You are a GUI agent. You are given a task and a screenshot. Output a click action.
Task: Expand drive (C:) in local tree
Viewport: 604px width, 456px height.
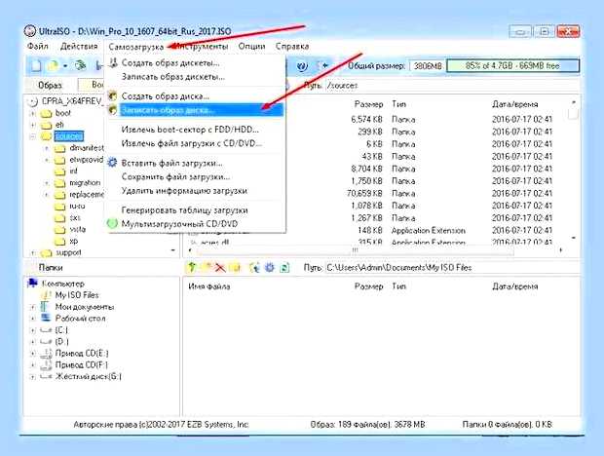tap(33, 330)
